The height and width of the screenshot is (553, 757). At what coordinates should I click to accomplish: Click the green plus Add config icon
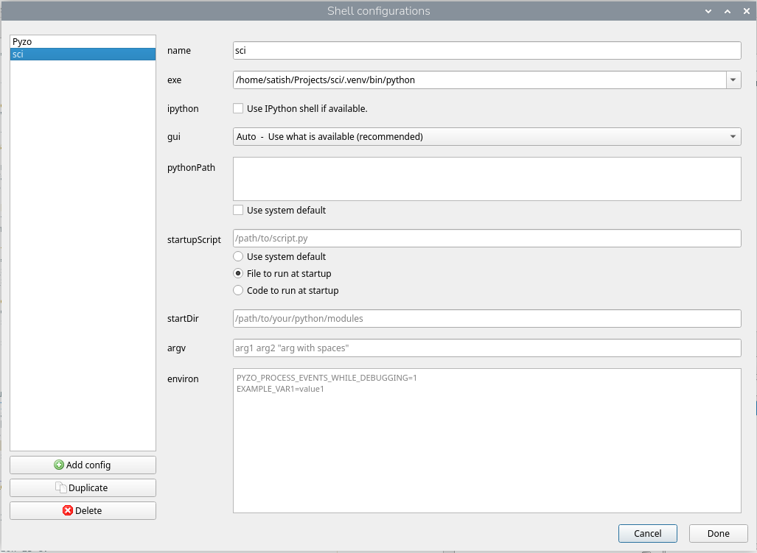coord(59,465)
